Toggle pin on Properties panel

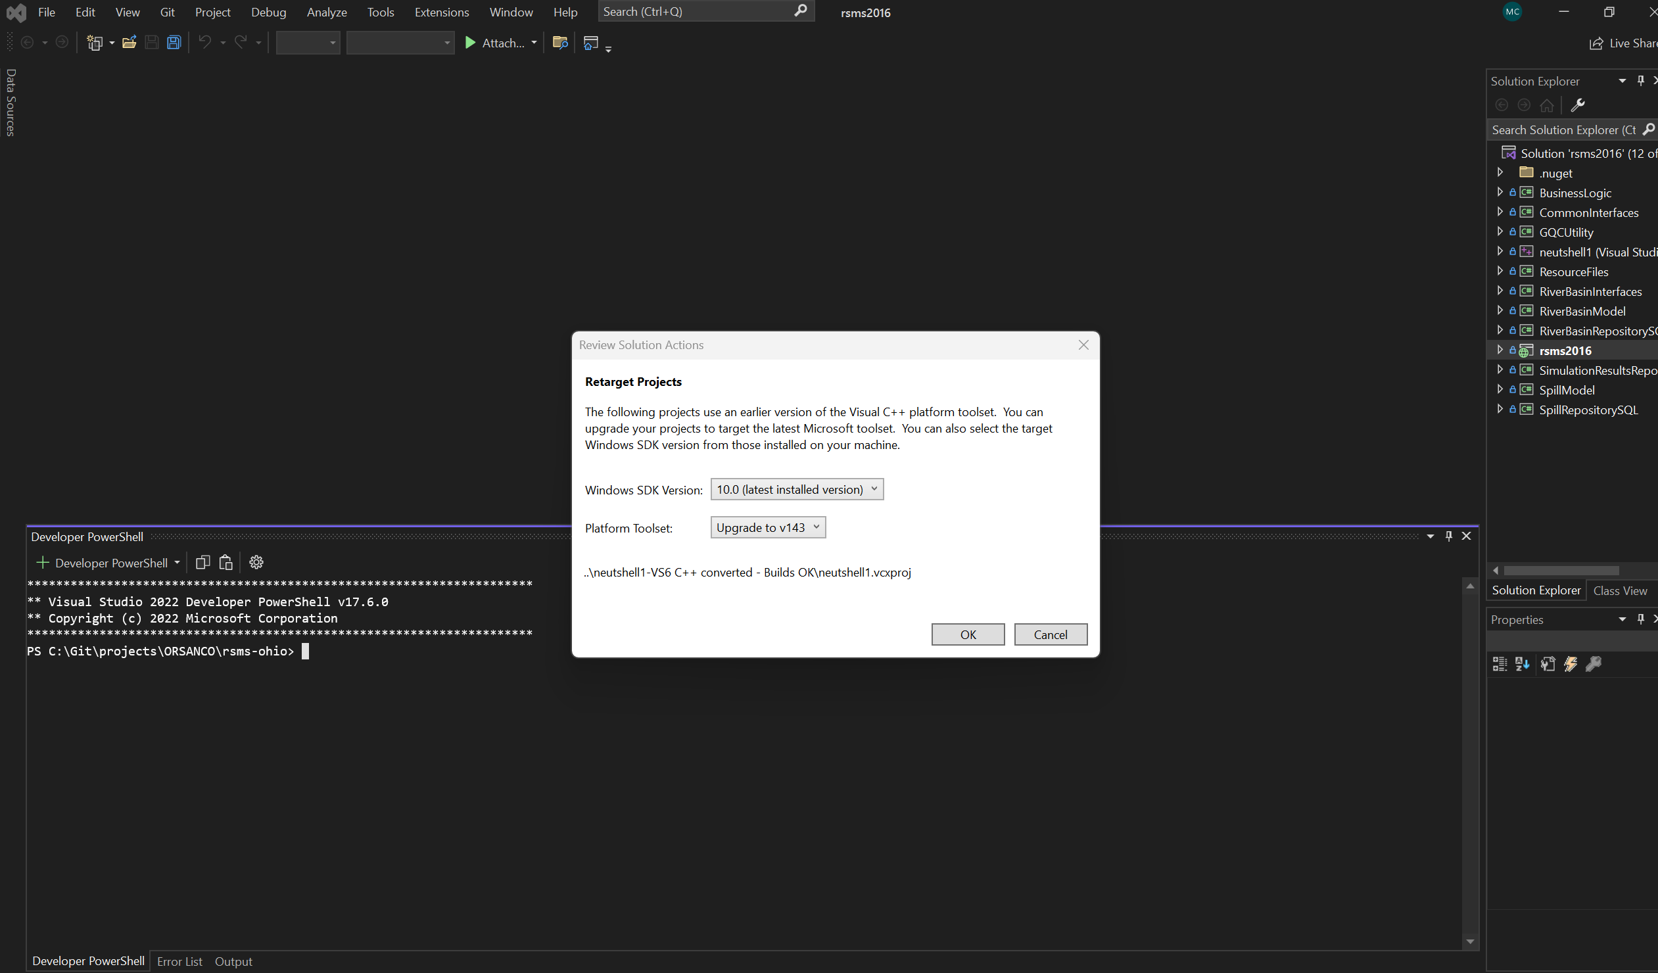[1640, 619]
